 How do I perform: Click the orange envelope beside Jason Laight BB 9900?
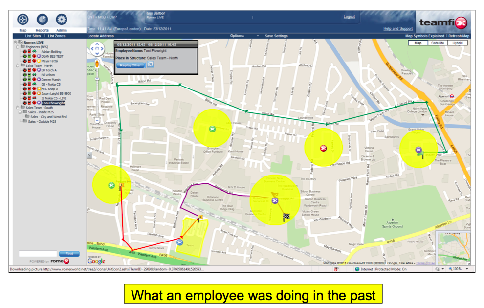click(39, 93)
